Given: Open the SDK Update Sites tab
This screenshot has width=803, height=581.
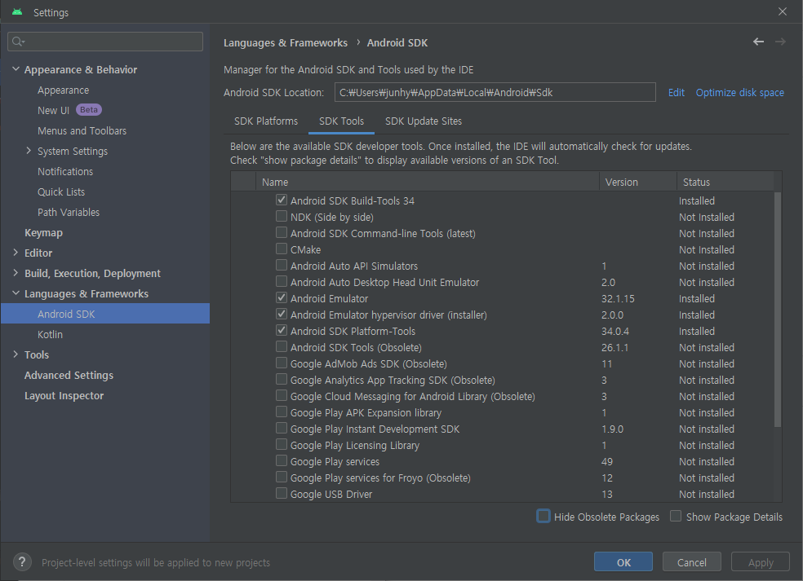Looking at the screenshot, I should pyautogui.click(x=423, y=121).
